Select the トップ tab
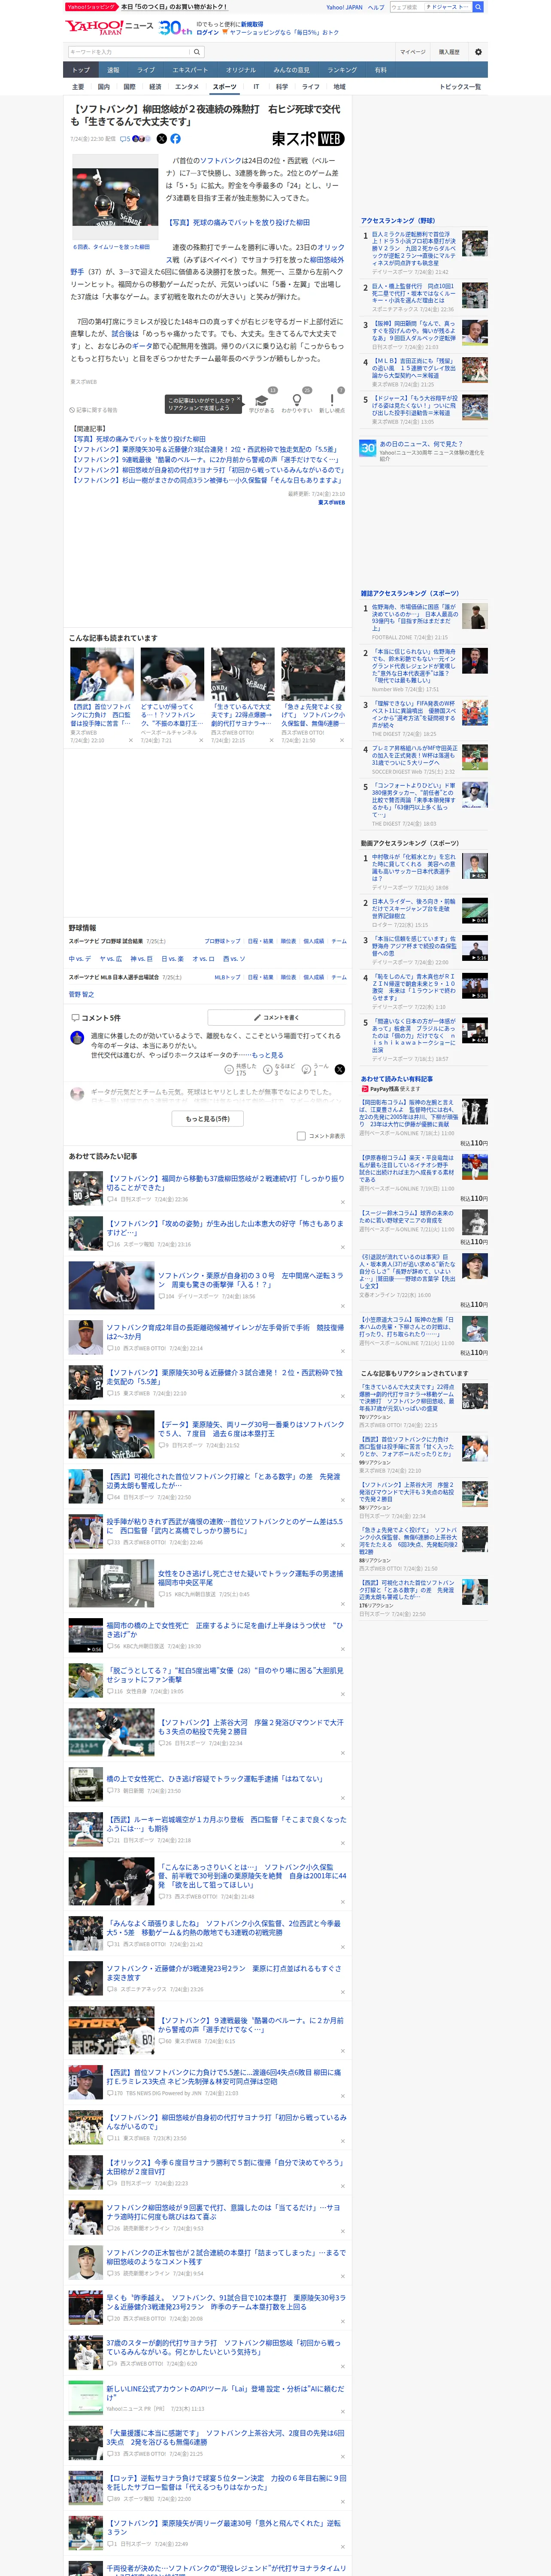 [81, 70]
